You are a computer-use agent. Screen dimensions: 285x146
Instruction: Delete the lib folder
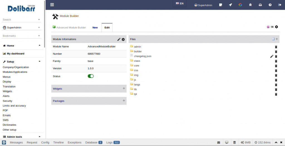(x=276, y=89)
